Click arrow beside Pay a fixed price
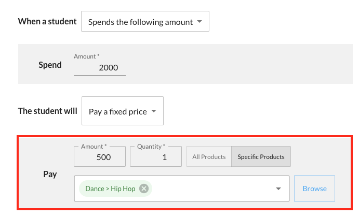This screenshot has width=359, height=217. (154, 111)
